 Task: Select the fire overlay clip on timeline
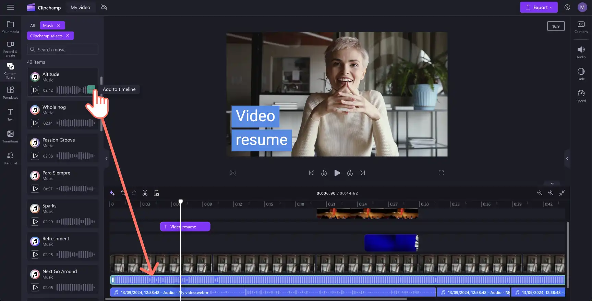point(367,214)
